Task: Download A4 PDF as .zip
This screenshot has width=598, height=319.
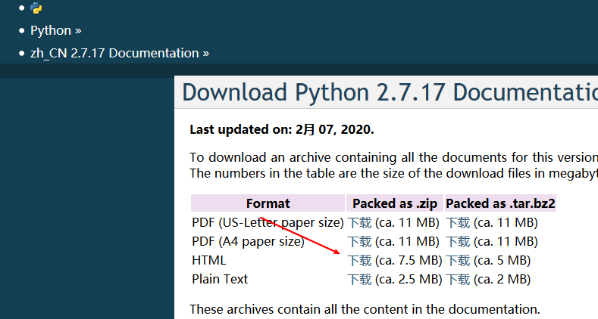Action: click(x=359, y=241)
